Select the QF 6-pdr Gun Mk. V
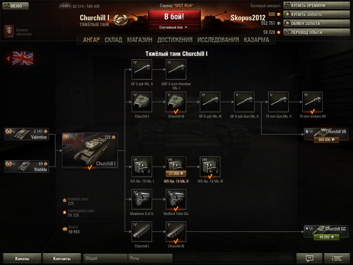Screen dimensions: 353x265 244,102
